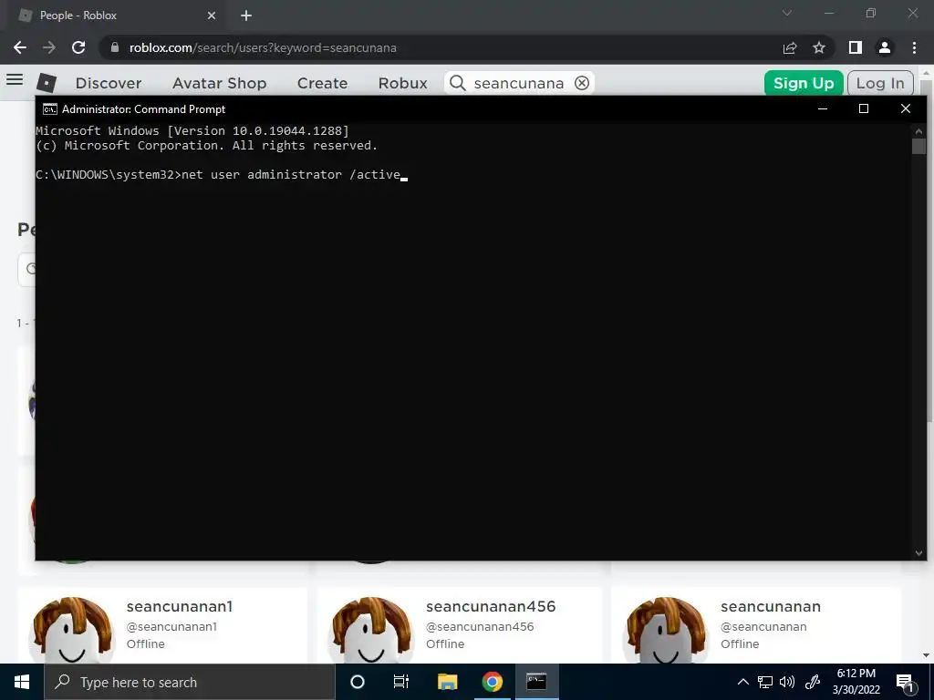Screen dimensions: 934x700
Task: Open the tab search chevron in Chrome
Action: [787, 13]
